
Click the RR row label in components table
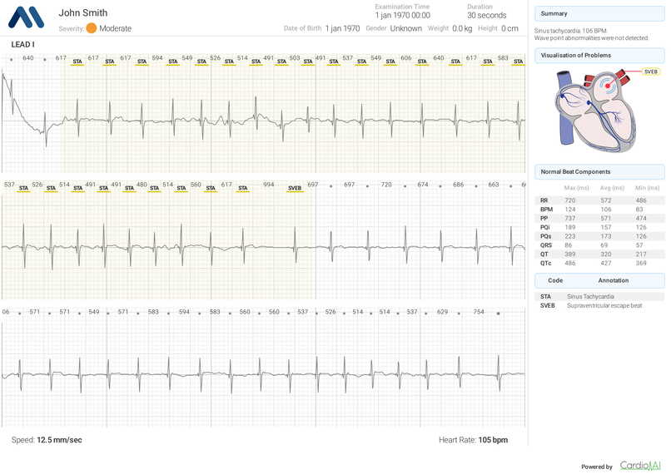(x=544, y=200)
